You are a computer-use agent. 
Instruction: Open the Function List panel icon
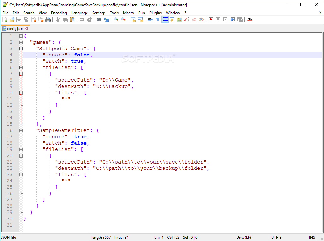187,20
